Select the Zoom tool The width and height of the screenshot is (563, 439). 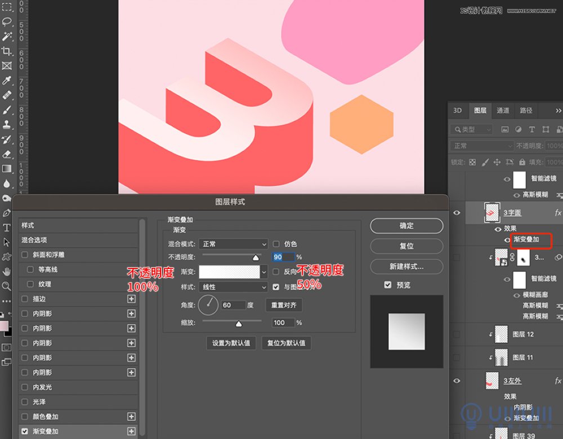tap(7, 286)
